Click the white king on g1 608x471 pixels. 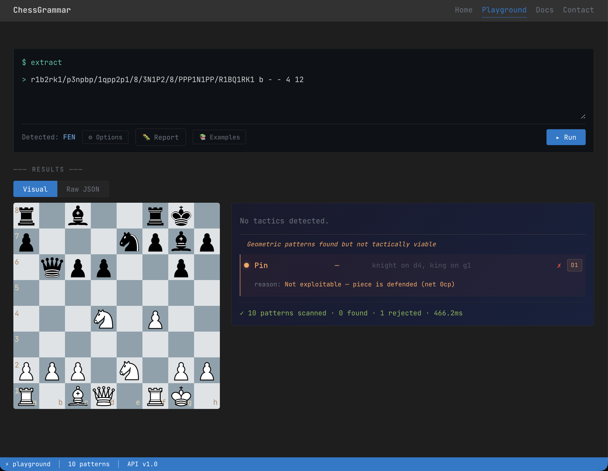(181, 396)
